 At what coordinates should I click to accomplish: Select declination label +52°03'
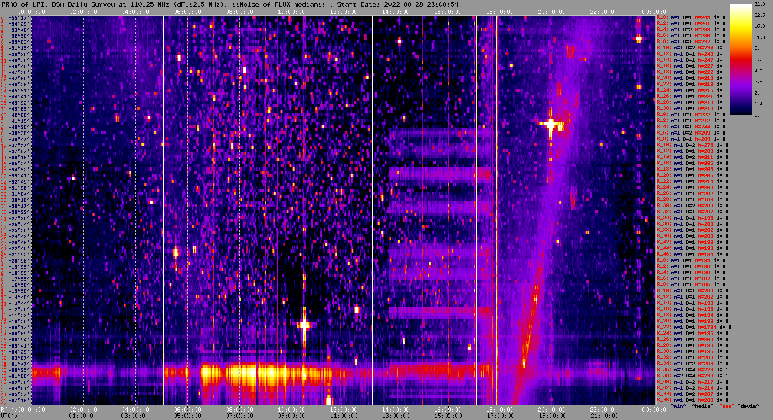pyautogui.click(x=19, y=42)
